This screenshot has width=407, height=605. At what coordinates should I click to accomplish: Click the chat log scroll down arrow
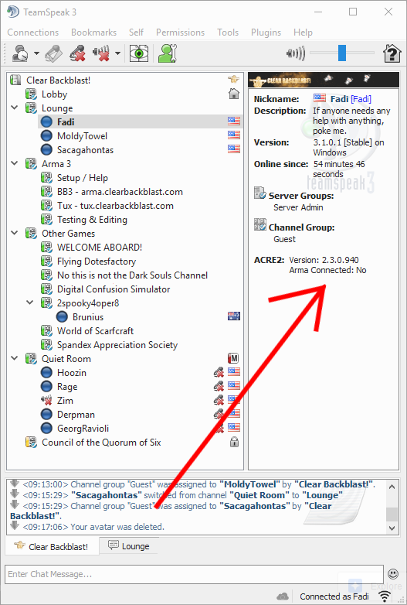[x=392, y=528]
